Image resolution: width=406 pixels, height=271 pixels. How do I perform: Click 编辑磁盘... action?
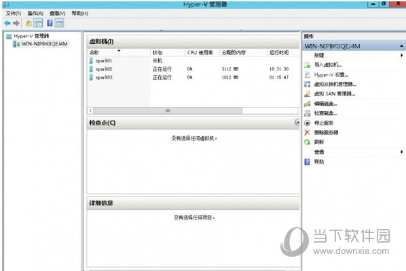(x=326, y=104)
